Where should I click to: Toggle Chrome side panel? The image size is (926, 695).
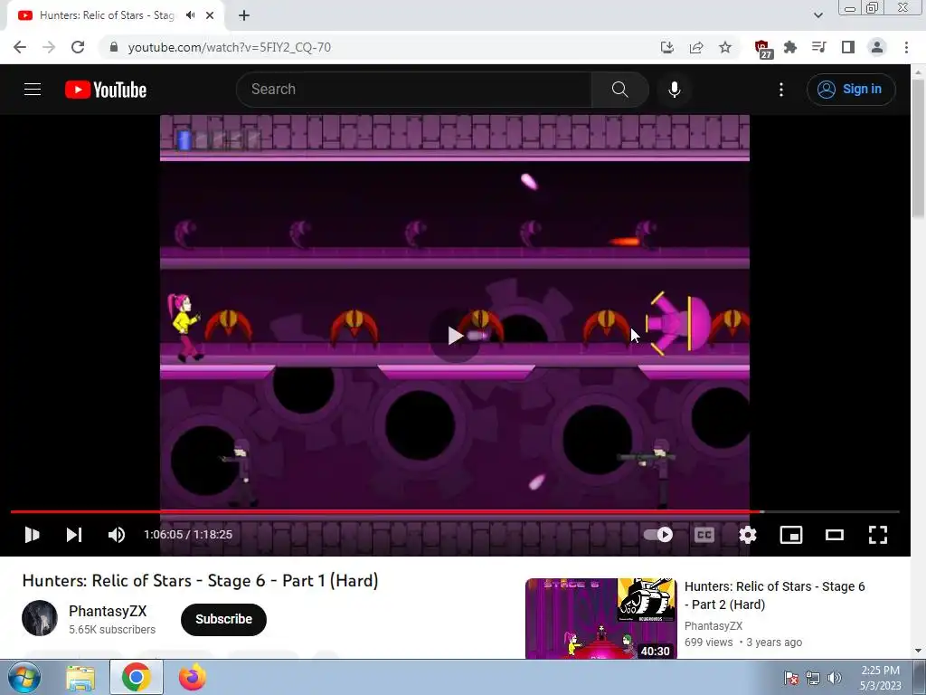(x=848, y=47)
